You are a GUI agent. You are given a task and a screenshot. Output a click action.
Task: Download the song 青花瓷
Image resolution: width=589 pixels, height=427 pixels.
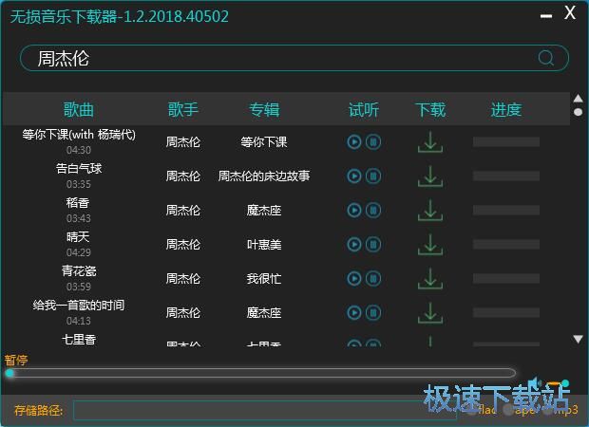click(x=430, y=278)
